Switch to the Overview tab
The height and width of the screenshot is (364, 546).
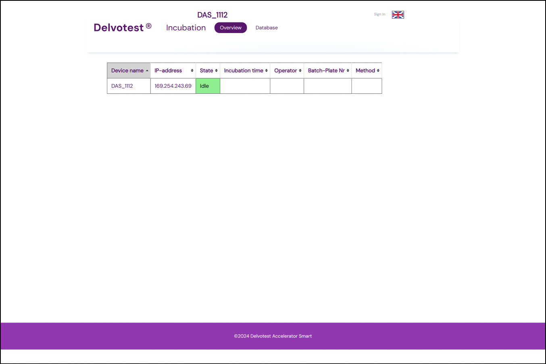[x=230, y=28]
